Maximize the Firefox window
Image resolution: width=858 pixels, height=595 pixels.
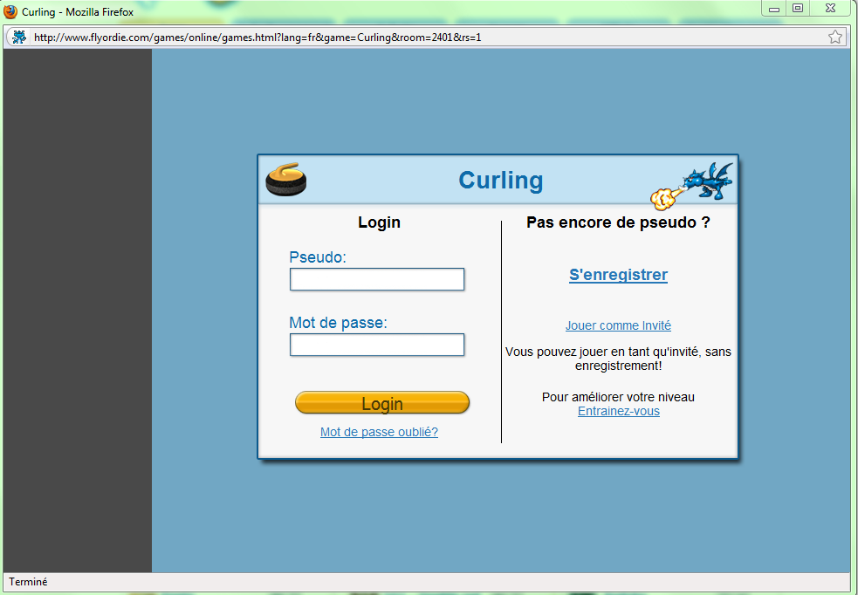point(798,8)
